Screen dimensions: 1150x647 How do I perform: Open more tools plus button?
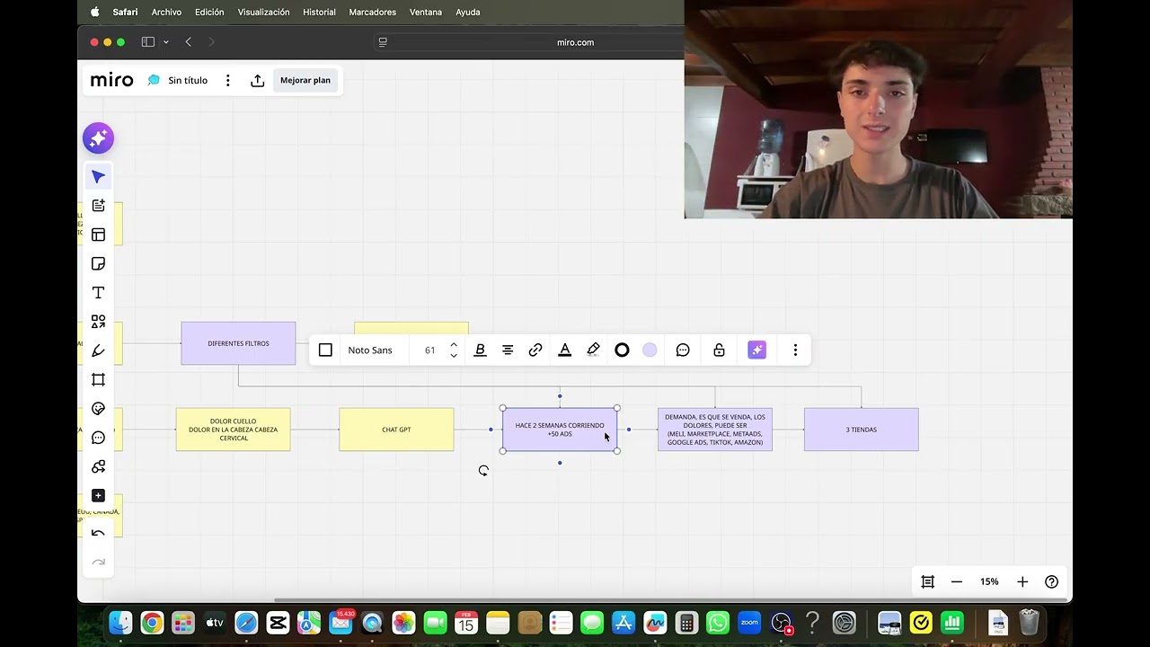pos(98,496)
